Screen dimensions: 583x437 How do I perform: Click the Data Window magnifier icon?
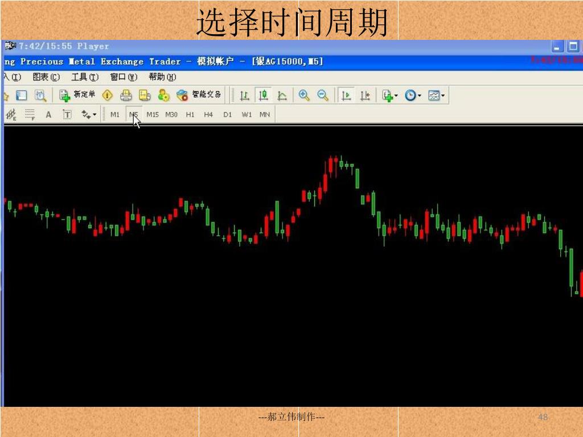(x=40, y=96)
